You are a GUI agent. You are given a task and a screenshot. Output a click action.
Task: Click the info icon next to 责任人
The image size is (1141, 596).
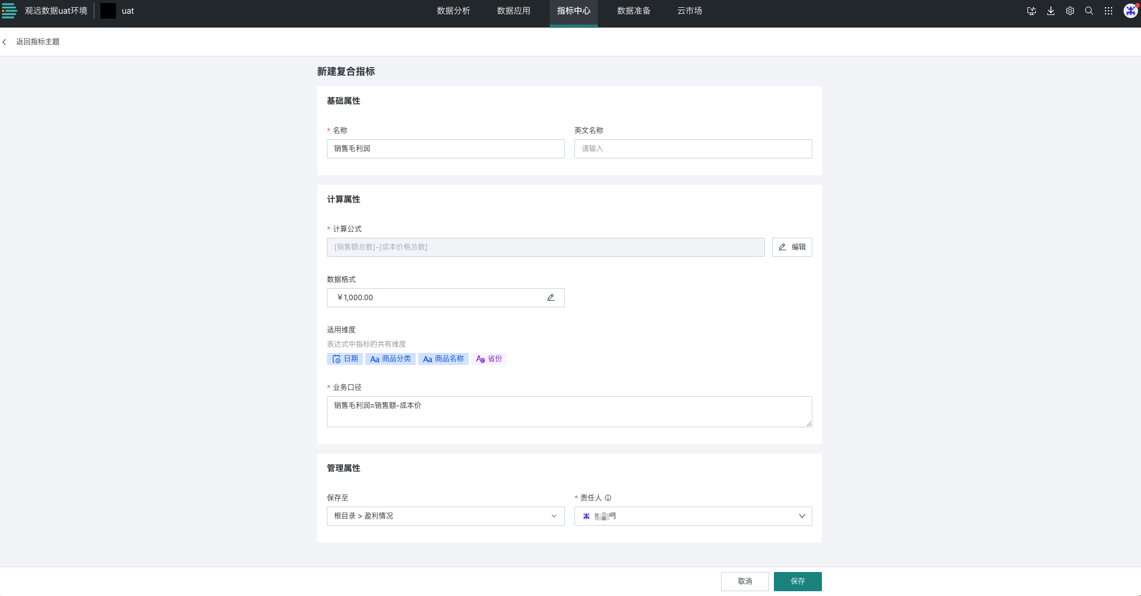tap(609, 498)
